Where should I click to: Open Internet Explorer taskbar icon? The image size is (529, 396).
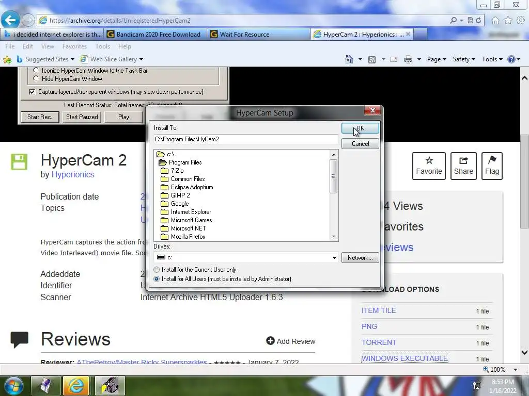[x=76, y=386]
